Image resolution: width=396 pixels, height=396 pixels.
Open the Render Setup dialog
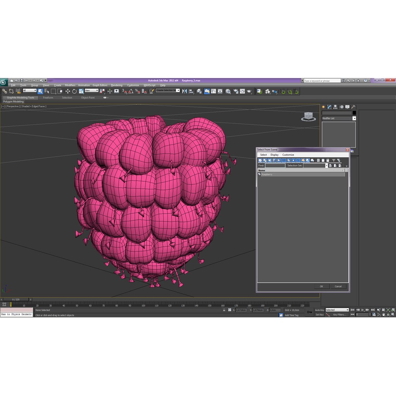(x=236, y=91)
